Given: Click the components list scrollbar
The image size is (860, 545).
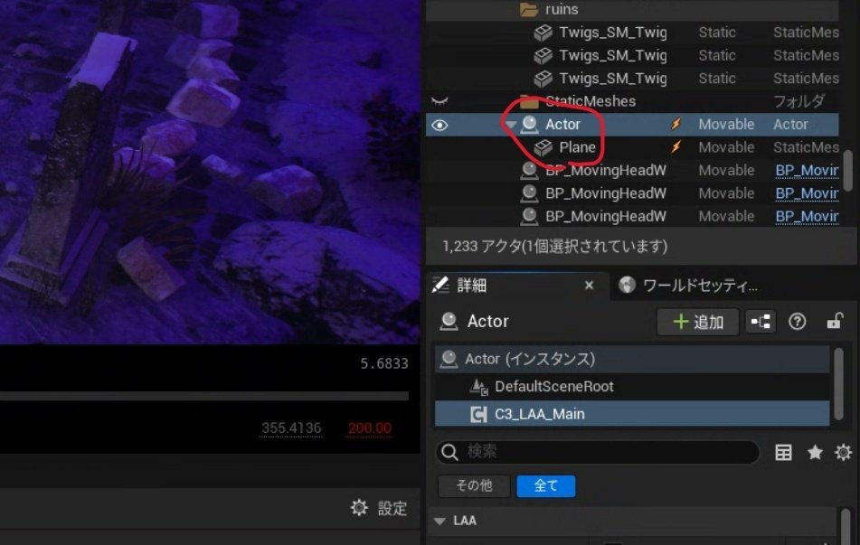Looking at the screenshot, I should (838, 384).
